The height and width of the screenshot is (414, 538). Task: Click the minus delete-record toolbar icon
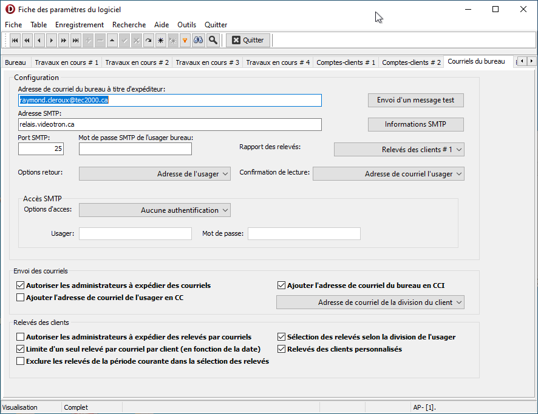100,41
